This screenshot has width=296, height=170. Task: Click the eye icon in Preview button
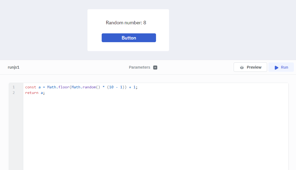(x=242, y=67)
